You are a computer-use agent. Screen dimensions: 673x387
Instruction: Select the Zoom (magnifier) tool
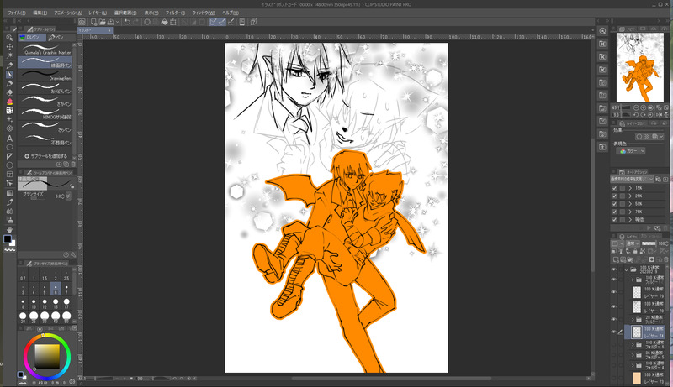click(9, 37)
